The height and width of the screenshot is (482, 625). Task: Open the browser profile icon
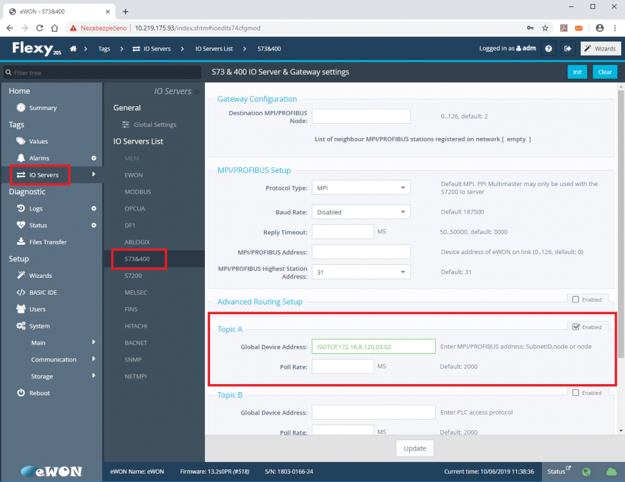599,28
